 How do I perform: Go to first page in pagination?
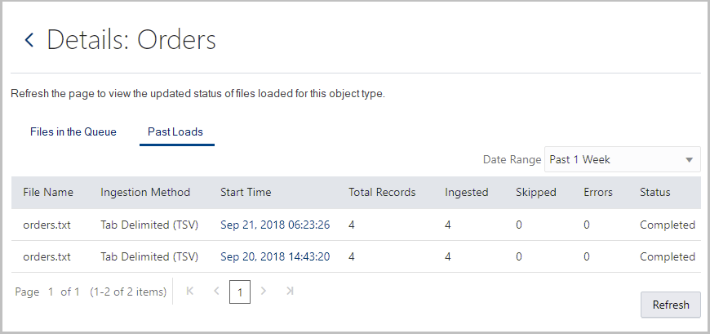[190, 291]
